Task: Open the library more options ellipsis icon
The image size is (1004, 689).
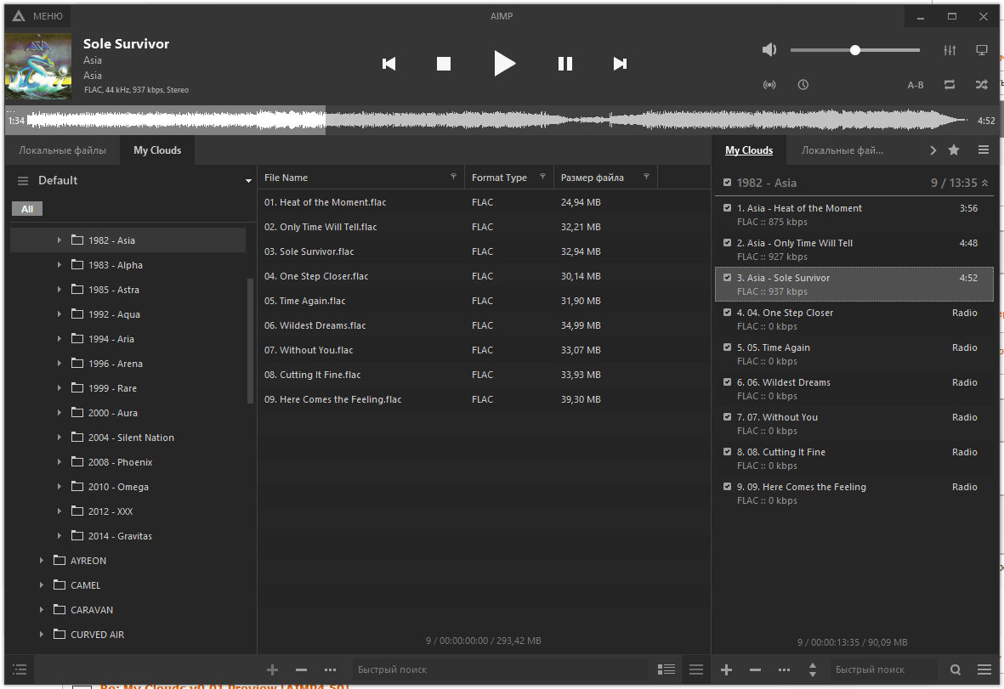Action: [x=331, y=669]
